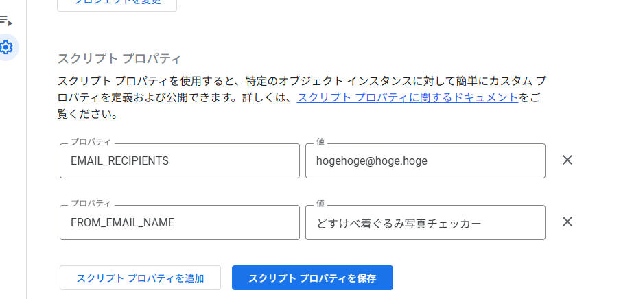Open the スクリプト プロパティに関するドキュメント link
The width and height of the screenshot is (632, 299).
pyautogui.click(x=408, y=97)
